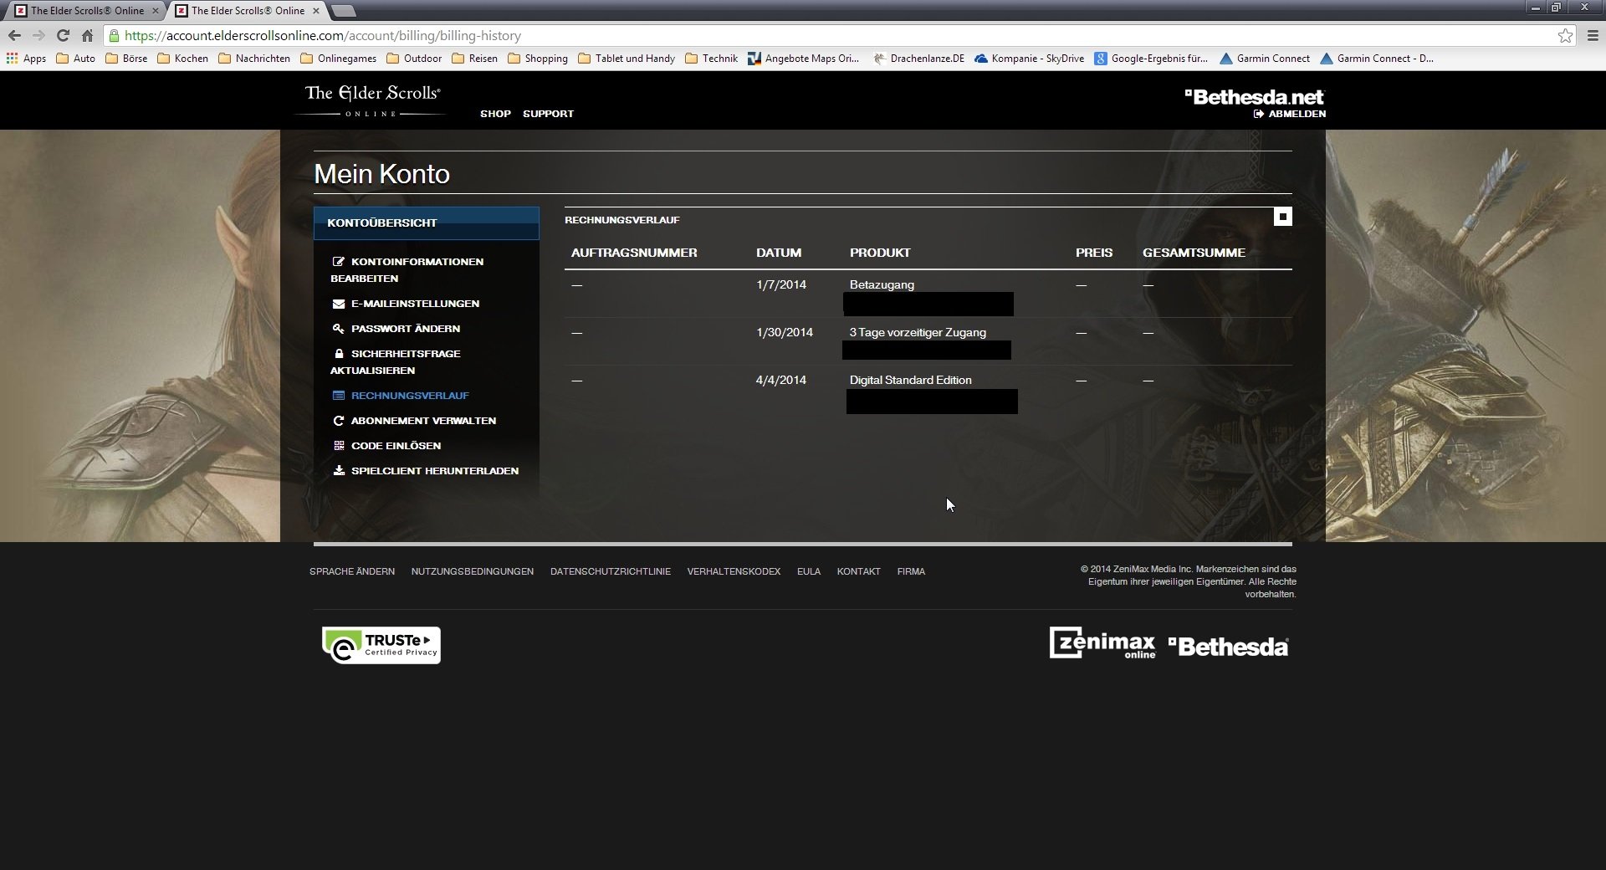Open the Kompanie - SkyDrive bookmark
The height and width of the screenshot is (870, 1606).
(x=1030, y=59)
